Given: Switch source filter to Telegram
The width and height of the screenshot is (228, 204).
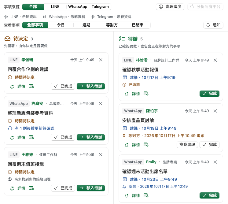Looking at the screenshot, I should tap(100, 7).
